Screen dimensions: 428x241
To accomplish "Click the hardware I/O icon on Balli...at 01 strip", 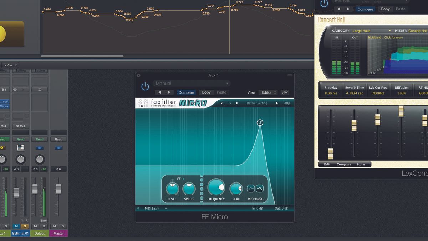I will coord(20,148).
